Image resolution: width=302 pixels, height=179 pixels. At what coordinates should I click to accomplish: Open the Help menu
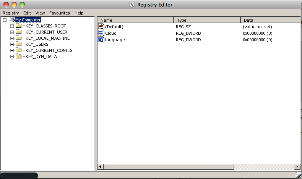click(x=79, y=13)
